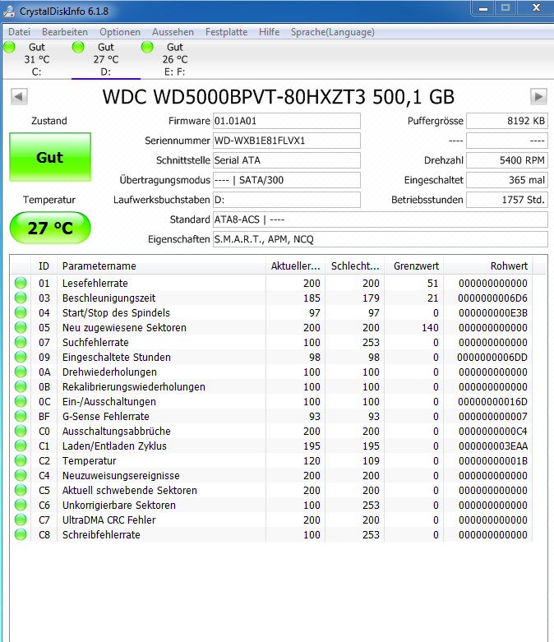Image resolution: width=554 pixels, height=642 pixels.
Task: Click the Parametername column header
Action: (161, 266)
